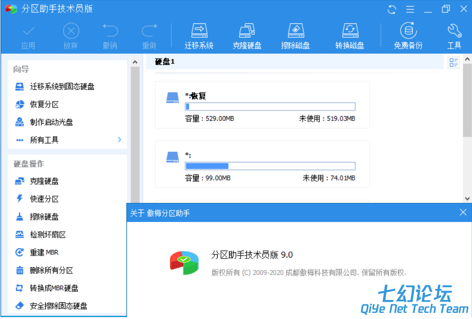Select the *:恢复 partition drive icon
472x319 pixels.
[173, 98]
